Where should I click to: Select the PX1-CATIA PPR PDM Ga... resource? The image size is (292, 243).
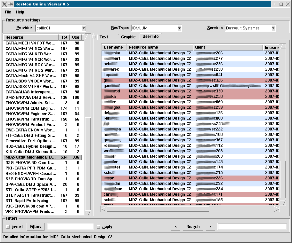43,168
